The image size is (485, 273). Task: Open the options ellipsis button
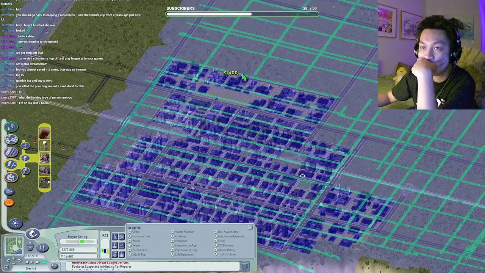54,266
